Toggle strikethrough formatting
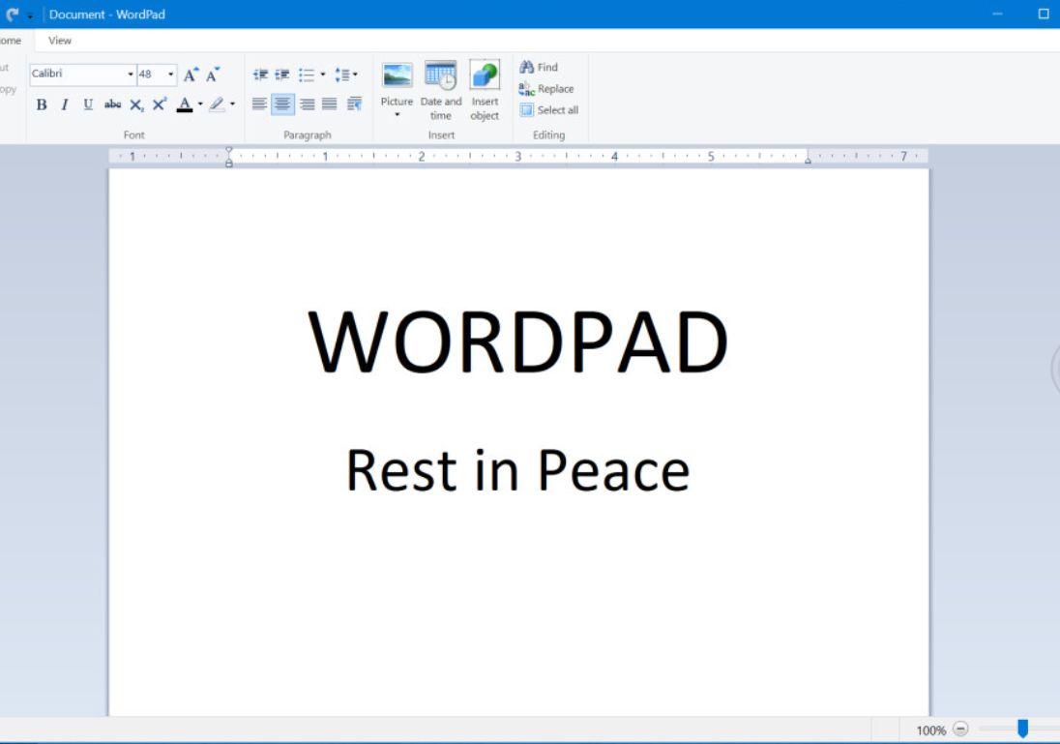This screenshot has height=744, width=1060. 112,104
